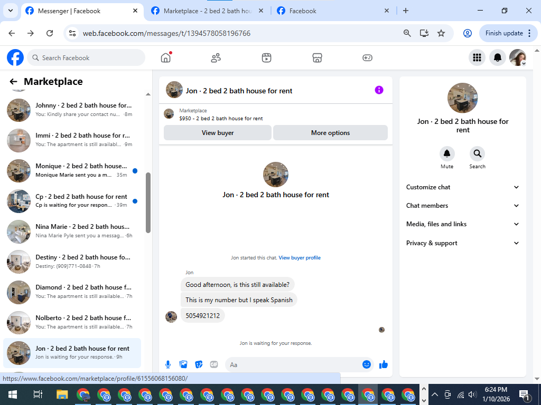Open Windows Start menu

(13, 394)
